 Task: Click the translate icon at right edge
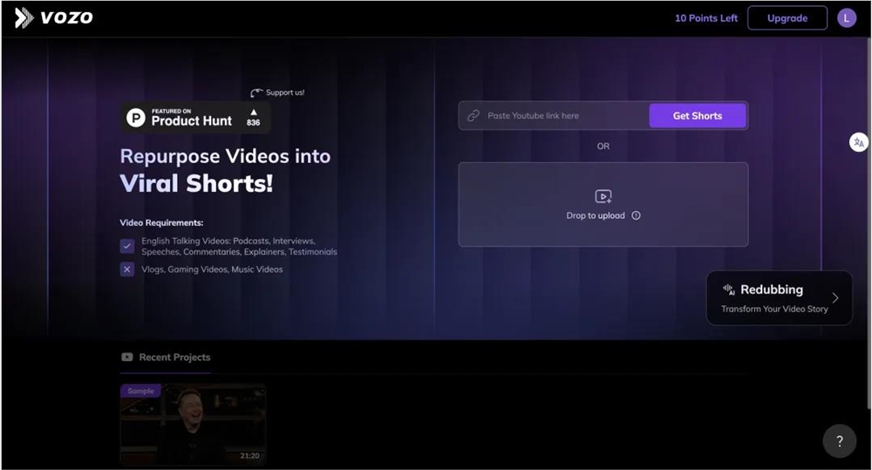(859, 142)
